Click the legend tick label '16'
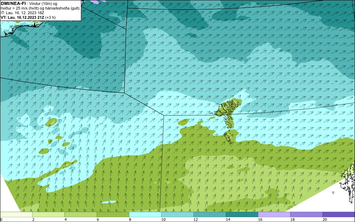 tap(260, 220)
